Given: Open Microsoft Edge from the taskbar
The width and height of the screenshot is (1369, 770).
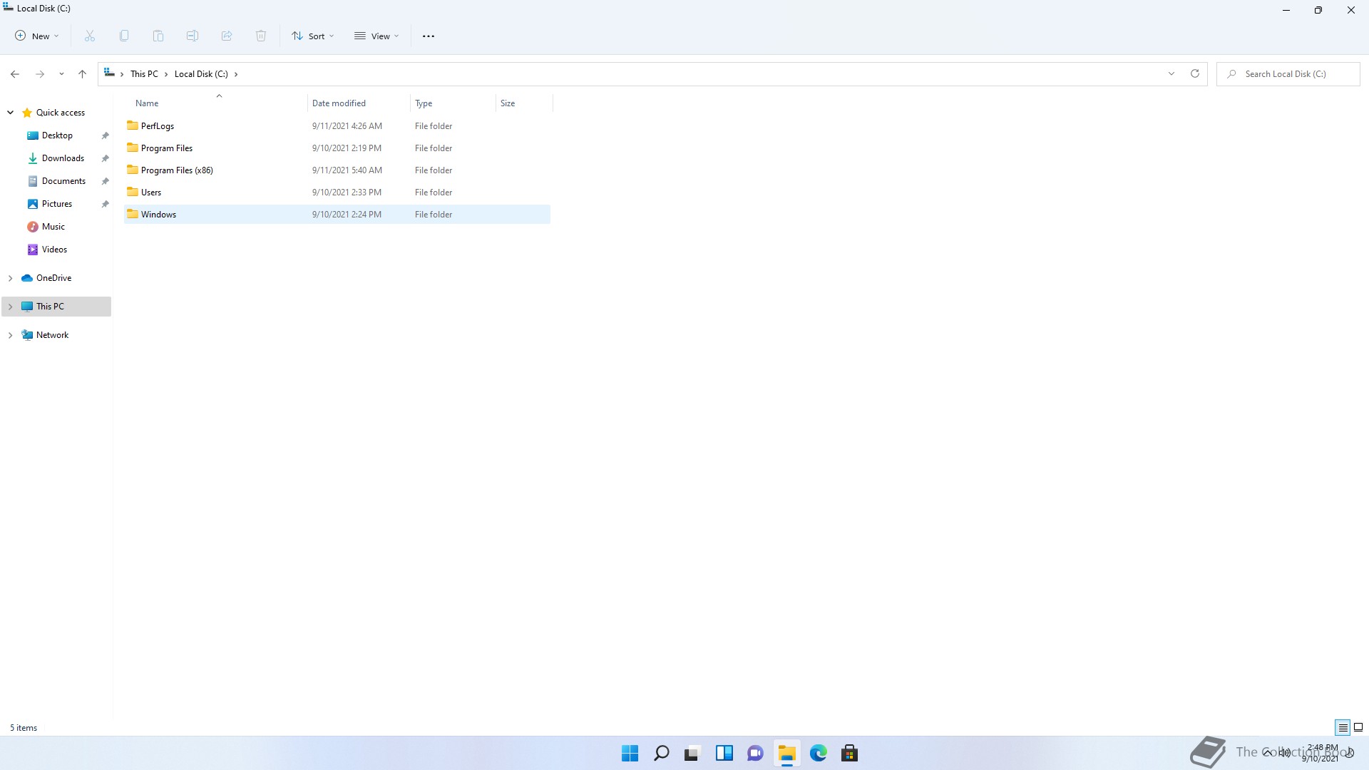Looking at the screenshot, I should pyautogui.click(x=818, y=753).
